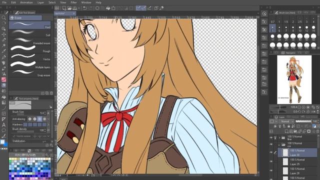Toggle visibility of line folder layer

click(x=271, y=138)
